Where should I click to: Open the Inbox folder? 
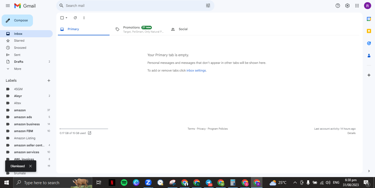pyautogui.click(x=26, y=34)
